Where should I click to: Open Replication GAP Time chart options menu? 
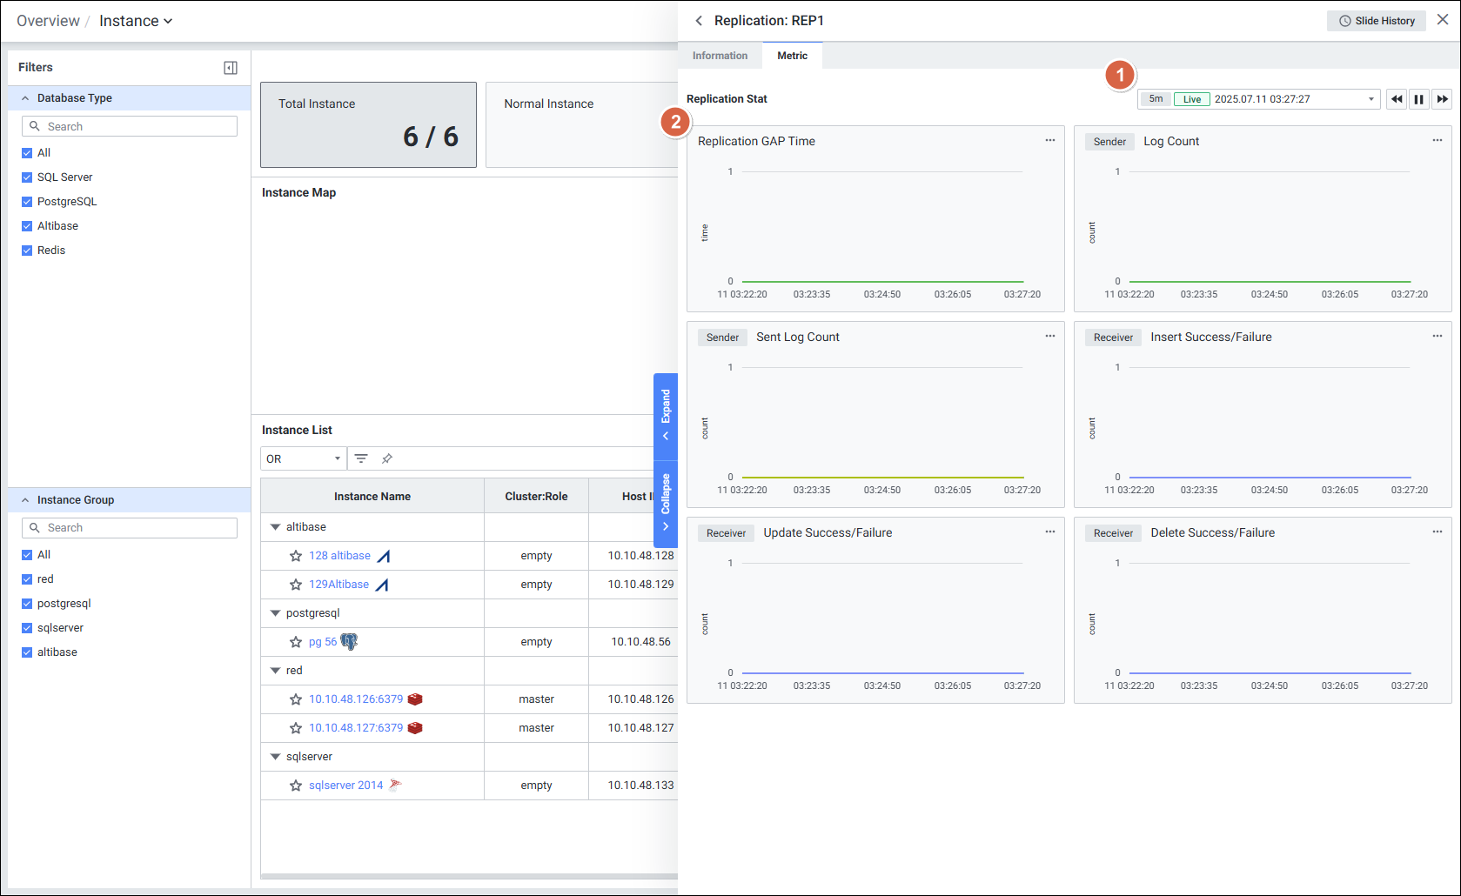tap(1050, 141)
